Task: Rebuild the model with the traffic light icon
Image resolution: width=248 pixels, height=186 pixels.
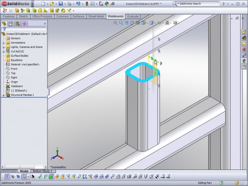Action: (x=87, y=3)
